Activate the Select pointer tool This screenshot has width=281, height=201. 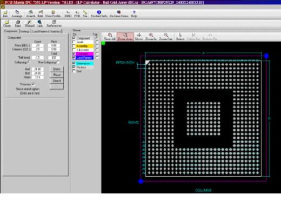pyautogui.click(x=180, y=37)
